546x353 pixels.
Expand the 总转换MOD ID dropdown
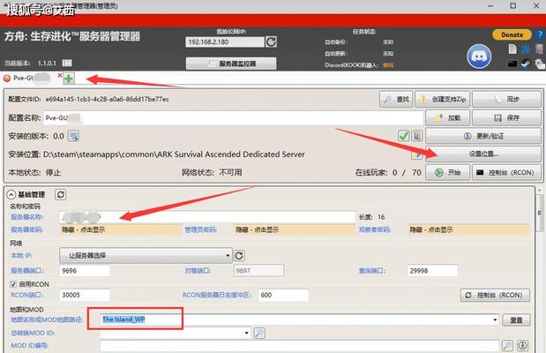coord(246,333)
